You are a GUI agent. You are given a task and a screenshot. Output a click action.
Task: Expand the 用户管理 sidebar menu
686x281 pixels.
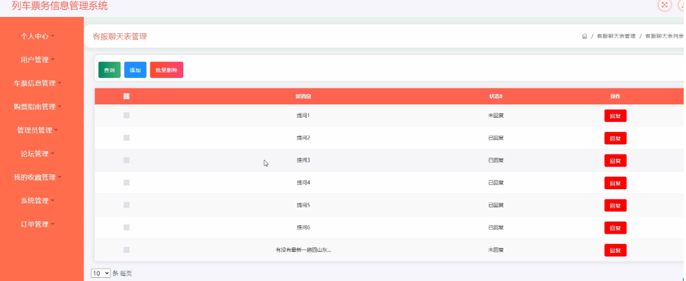(x=38, y=60)
